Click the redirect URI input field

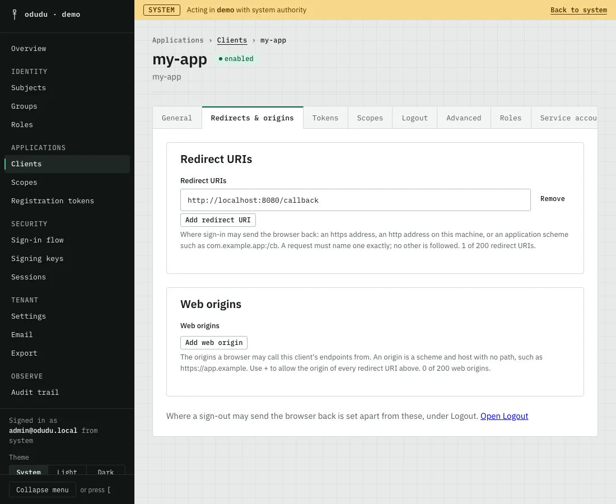point(356,200)
